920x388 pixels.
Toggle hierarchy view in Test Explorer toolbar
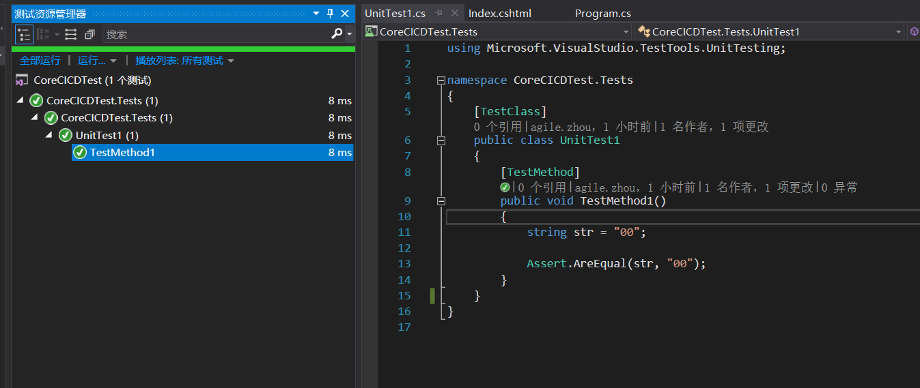coord(24,34)
